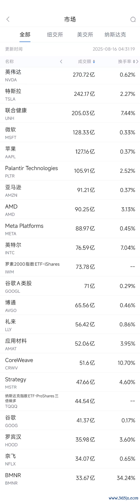Open the 罗宾汉 HOOD stock row
Screen dimensions: 140x502
70,440
